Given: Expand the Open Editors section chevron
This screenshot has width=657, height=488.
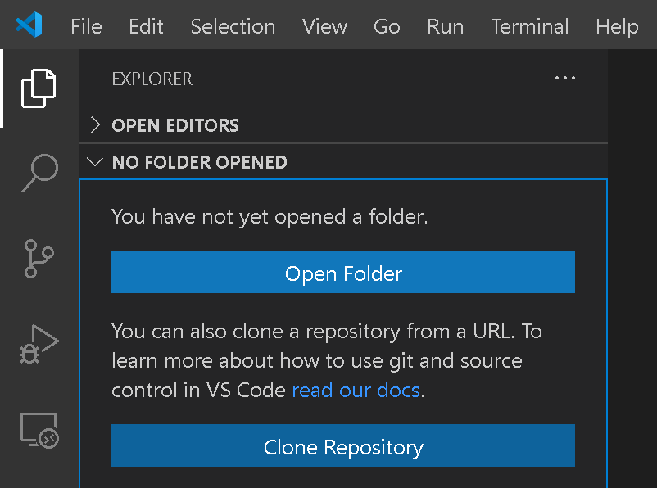Looking at the screenshot, I should [x=96, y=124].
